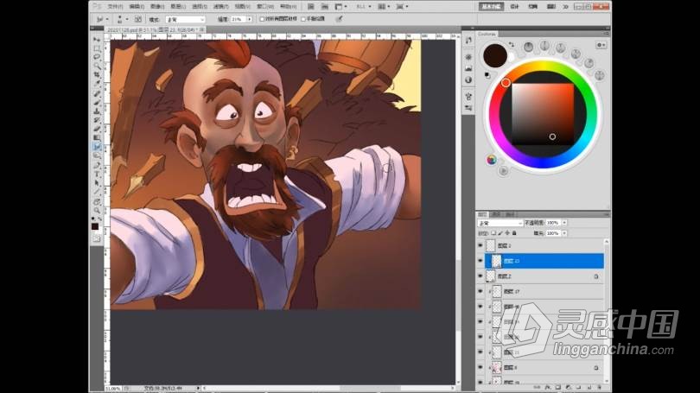The height and width of the screenshot is (393, 700).
Task: Select the Gradient tool
Action: point(97,138)
